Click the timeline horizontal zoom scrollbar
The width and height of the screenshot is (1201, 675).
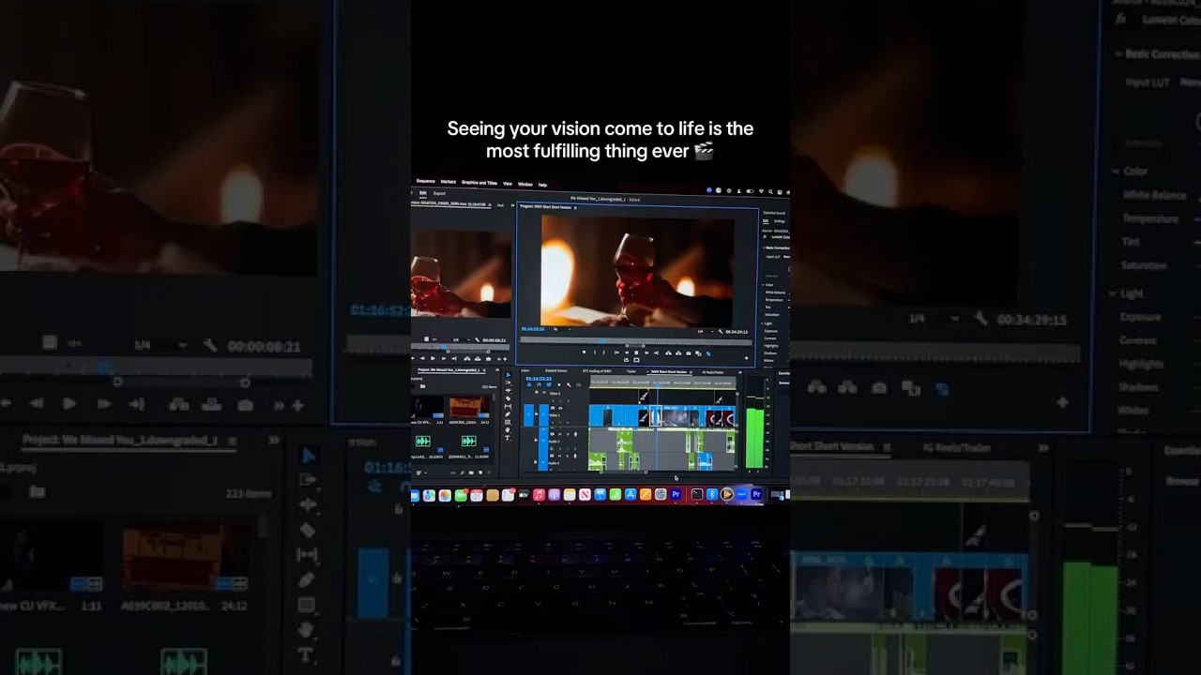tap(623, 472)
